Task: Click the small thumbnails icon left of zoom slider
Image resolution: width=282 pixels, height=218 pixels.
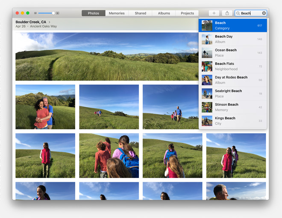Action: 35,13
